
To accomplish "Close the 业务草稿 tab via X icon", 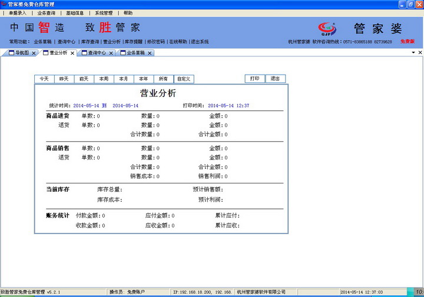I will pos(150,53).
